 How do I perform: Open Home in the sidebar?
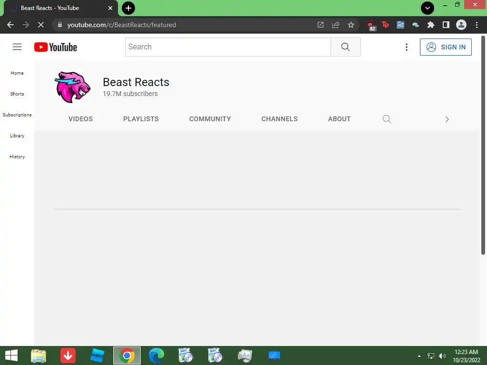17,73
